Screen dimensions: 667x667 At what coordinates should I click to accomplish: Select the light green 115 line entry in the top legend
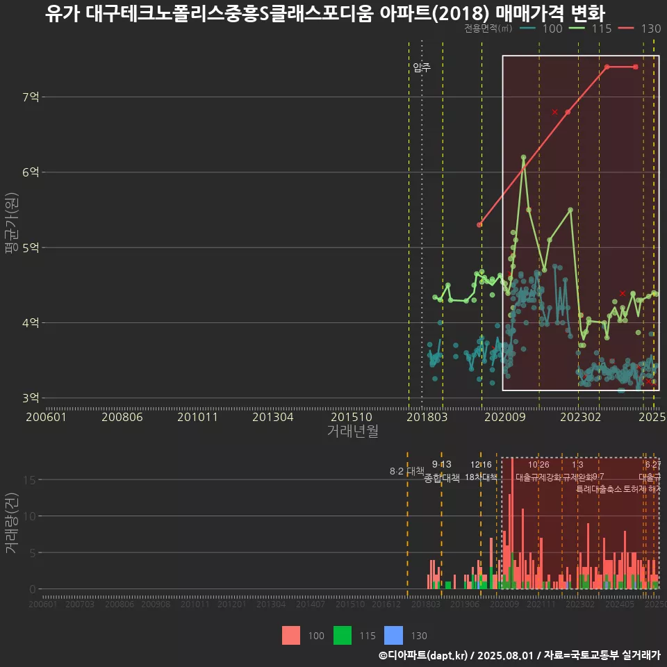[591, 28]
